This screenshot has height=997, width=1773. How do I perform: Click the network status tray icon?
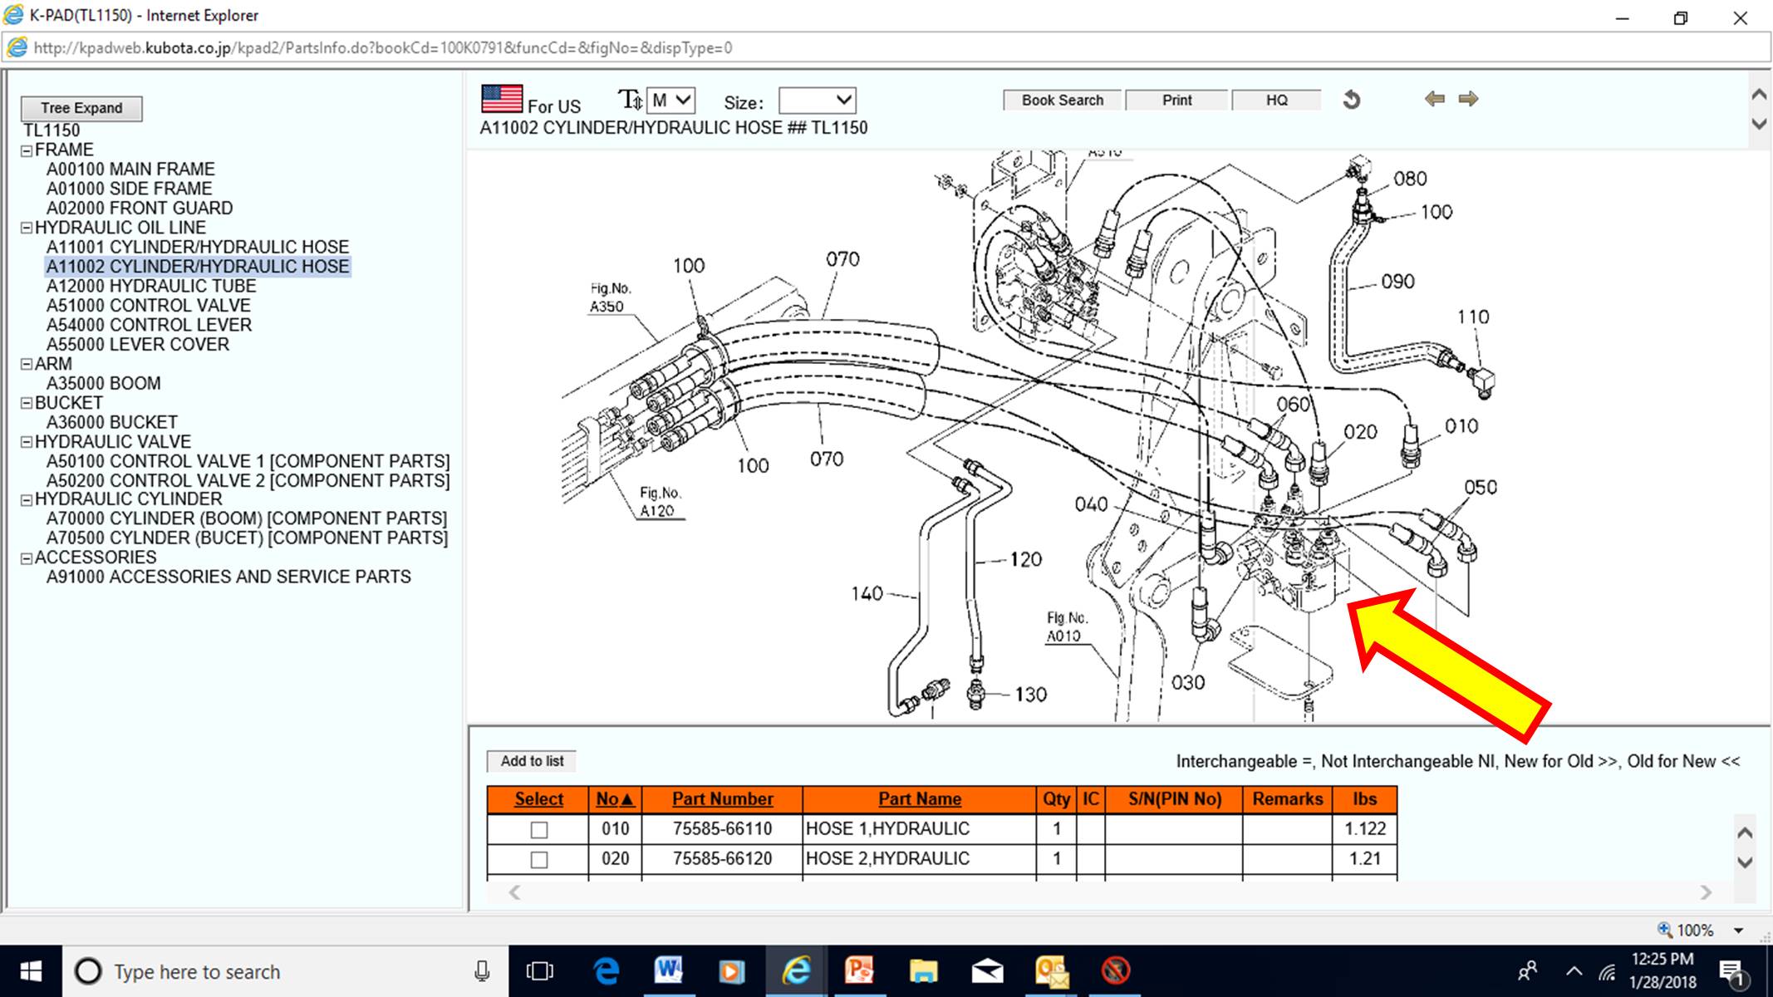pos(1608,971)
